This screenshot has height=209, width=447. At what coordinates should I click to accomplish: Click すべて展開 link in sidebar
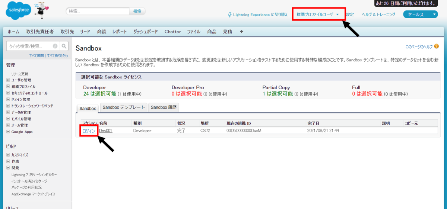[37, 56]
